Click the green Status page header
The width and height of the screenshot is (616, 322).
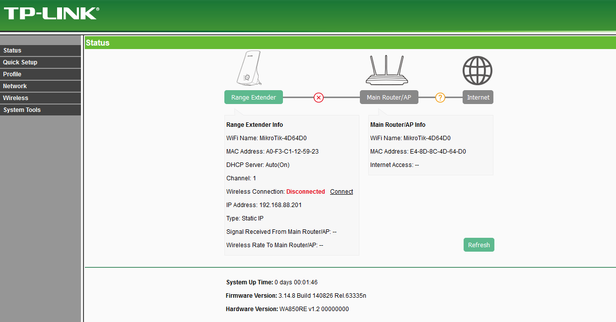(350, 43)
